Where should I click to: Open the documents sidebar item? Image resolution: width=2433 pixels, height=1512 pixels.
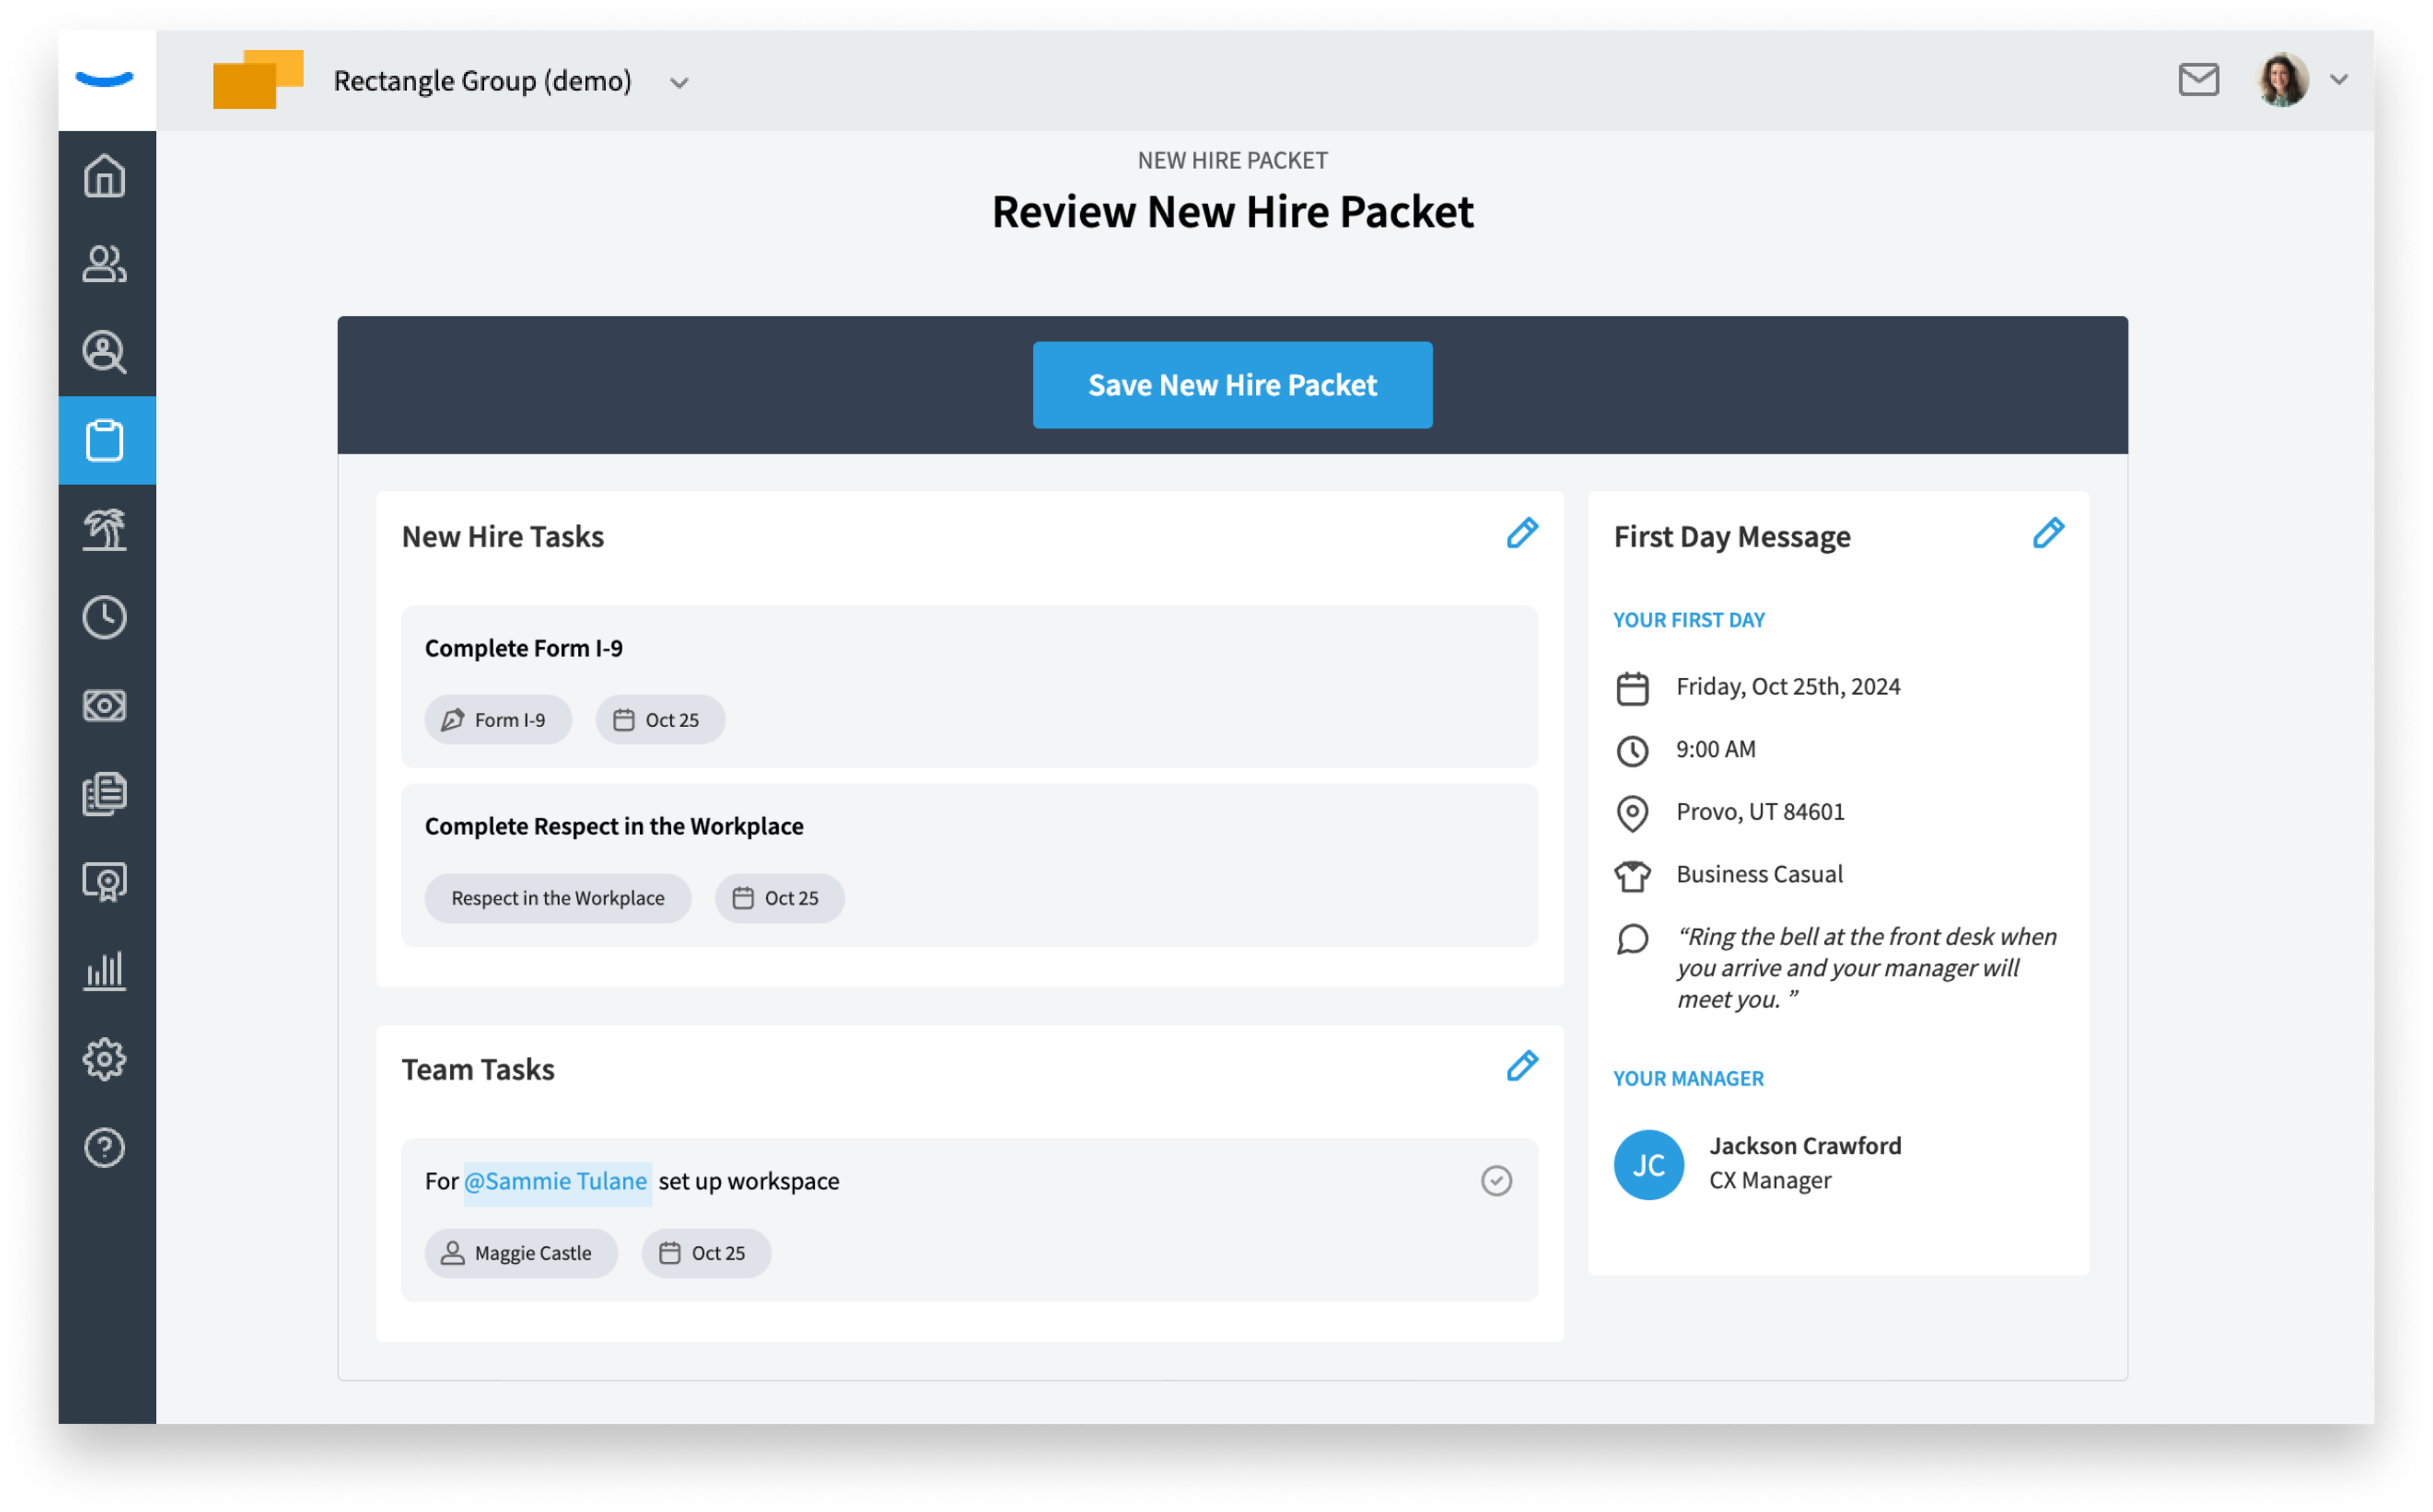[x=105, y=794]
